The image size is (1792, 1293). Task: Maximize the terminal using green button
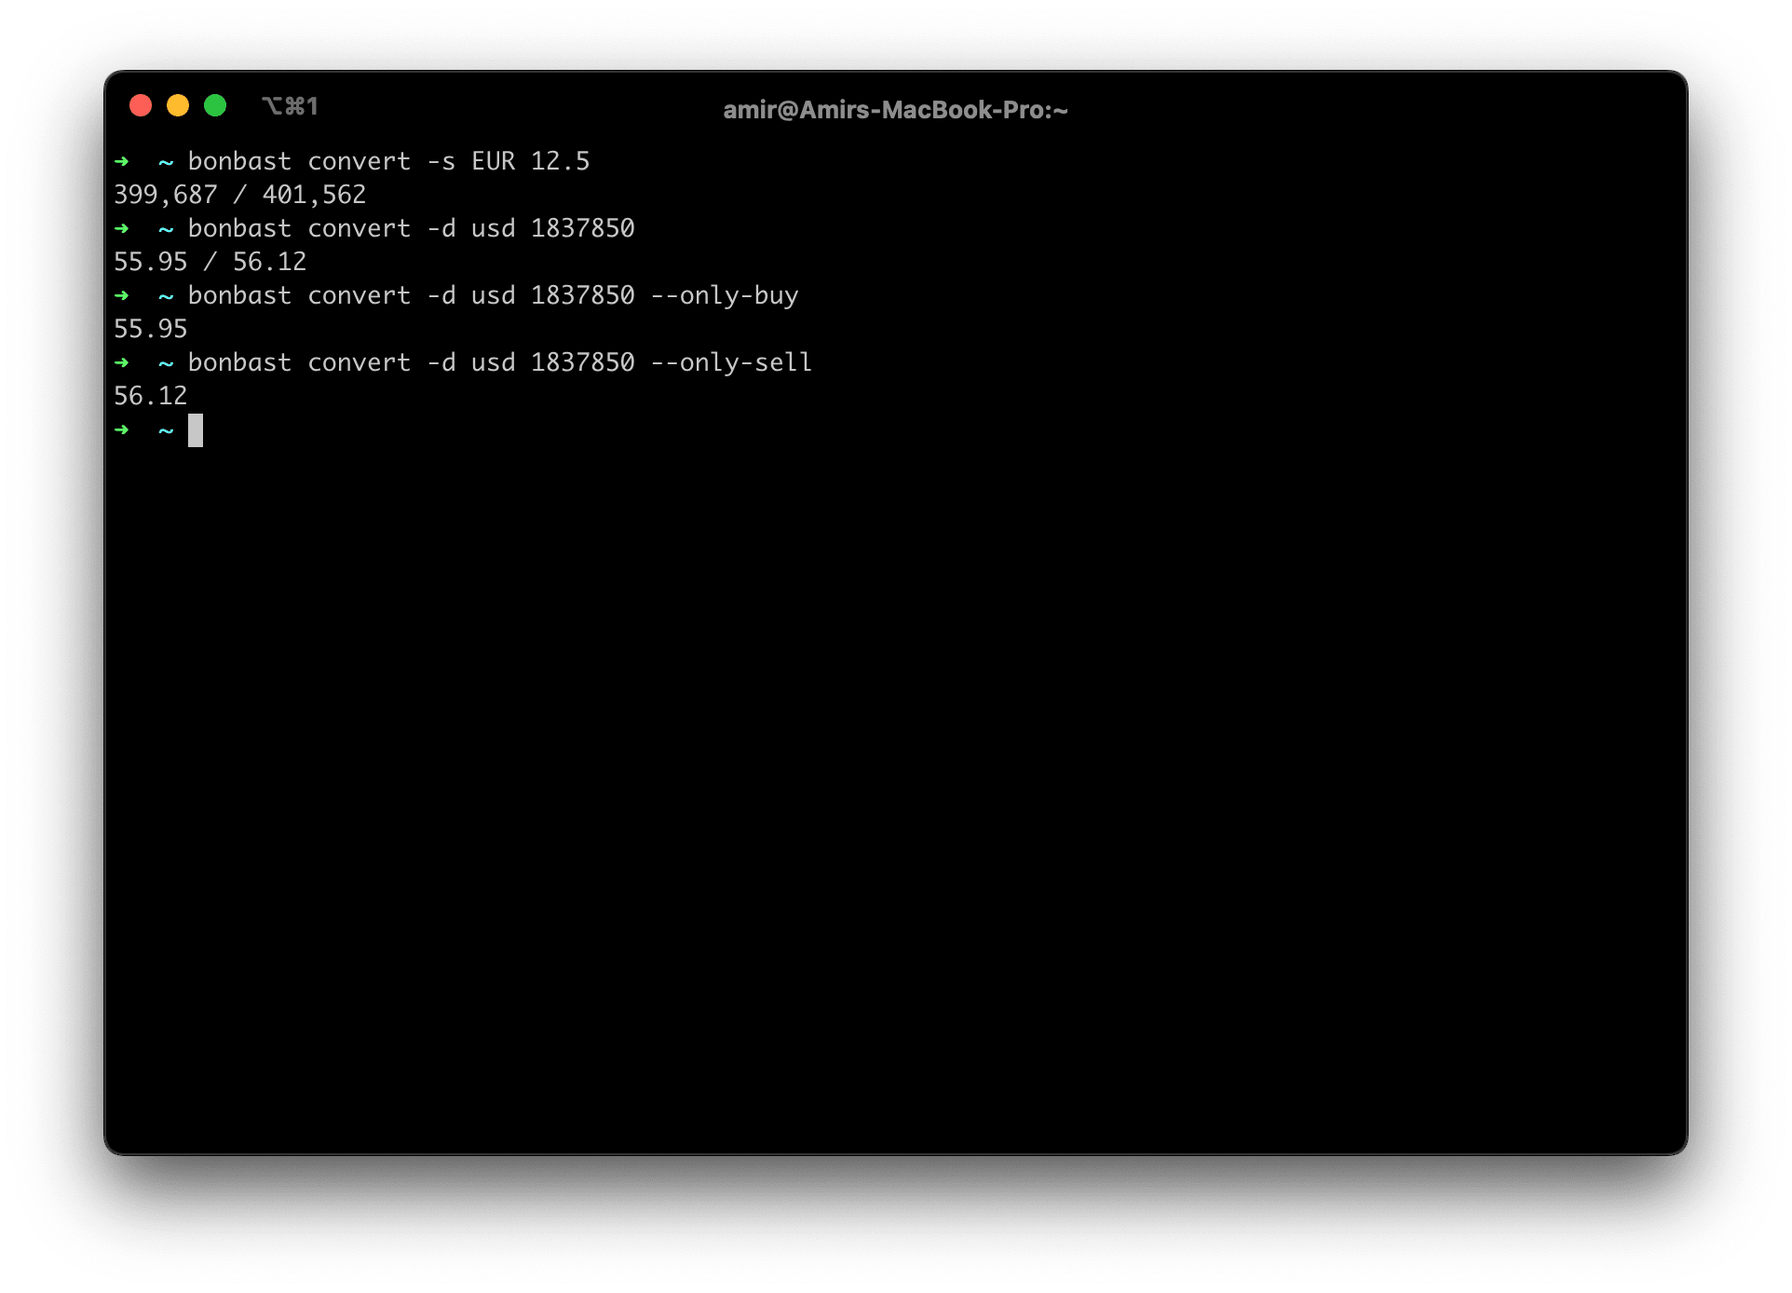tap(215, 106)
